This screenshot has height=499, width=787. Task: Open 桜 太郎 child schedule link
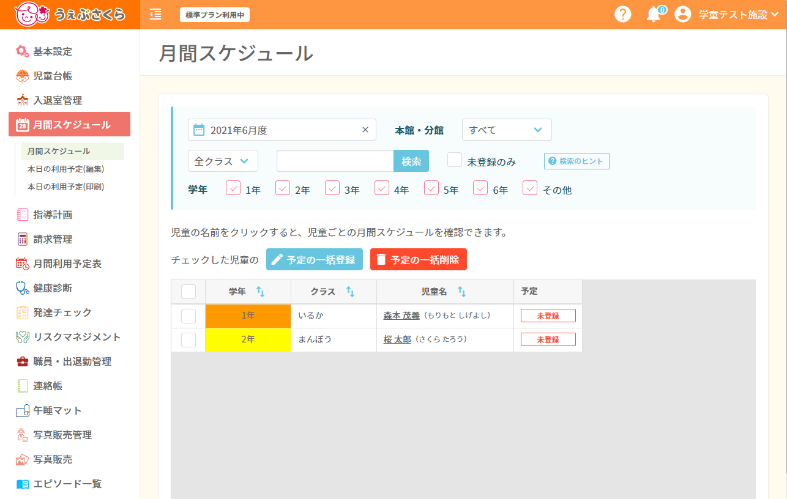click(x=397, y=339)
